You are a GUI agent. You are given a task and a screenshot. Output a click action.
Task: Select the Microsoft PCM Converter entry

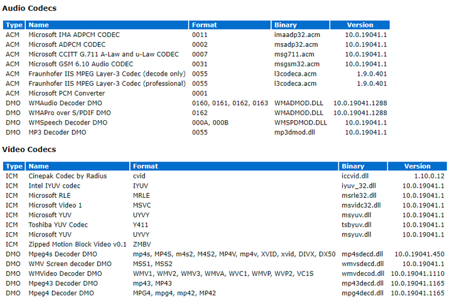(x=65, y=93)
